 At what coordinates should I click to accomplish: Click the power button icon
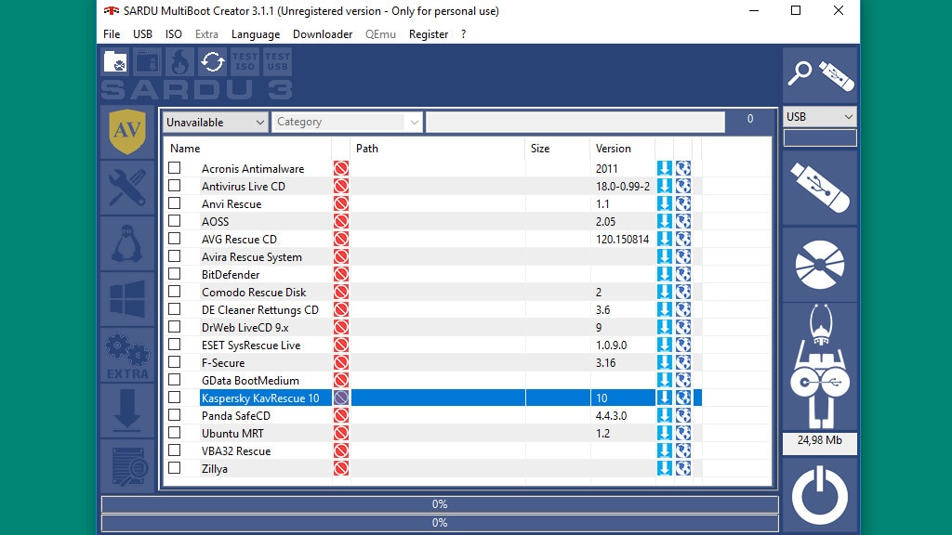(x=820, y=496)
